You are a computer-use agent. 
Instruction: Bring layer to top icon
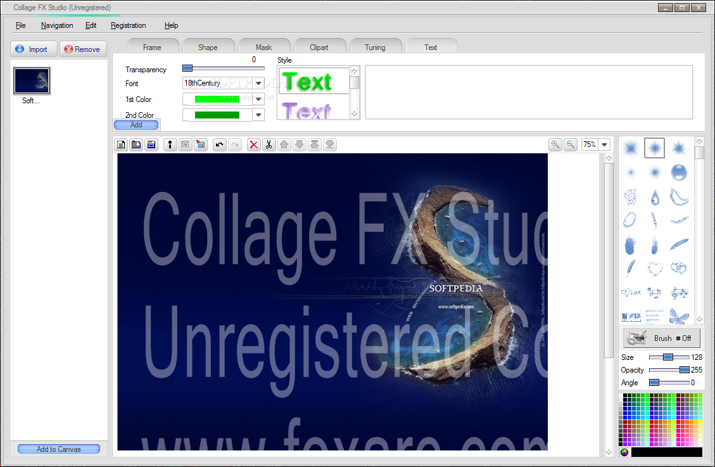point(315,144)
